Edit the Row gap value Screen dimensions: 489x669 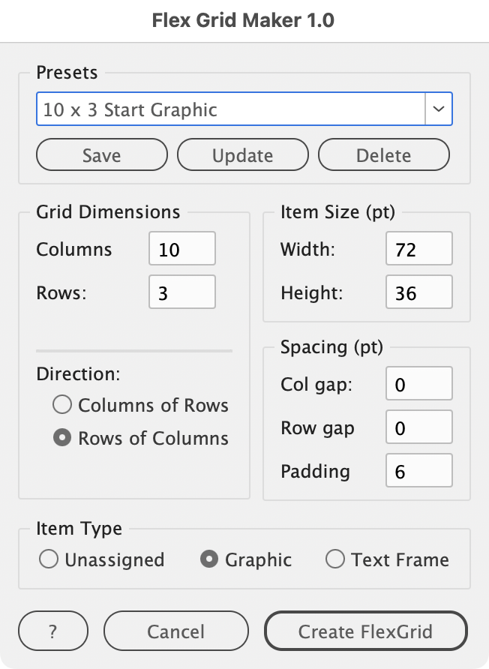419,428
